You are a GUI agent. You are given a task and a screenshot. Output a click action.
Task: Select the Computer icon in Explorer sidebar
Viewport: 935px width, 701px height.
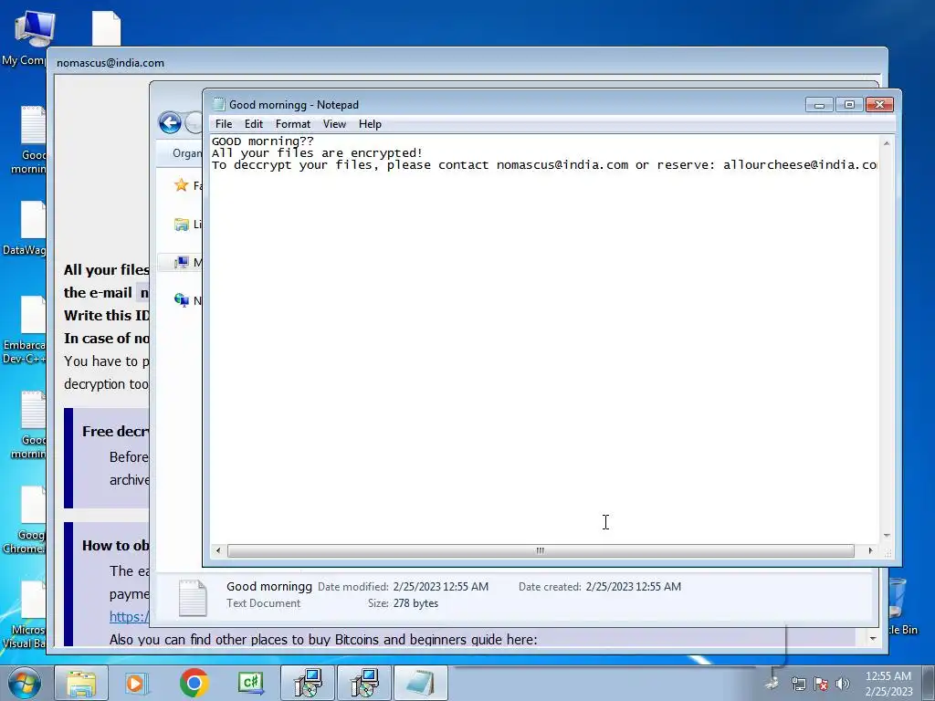(x=182, y=262)
